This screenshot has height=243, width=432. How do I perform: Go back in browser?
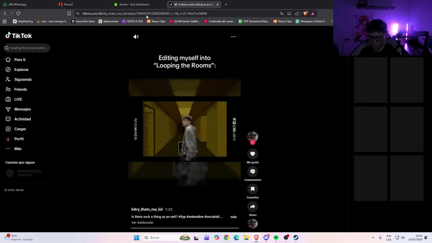coord(5,13)
